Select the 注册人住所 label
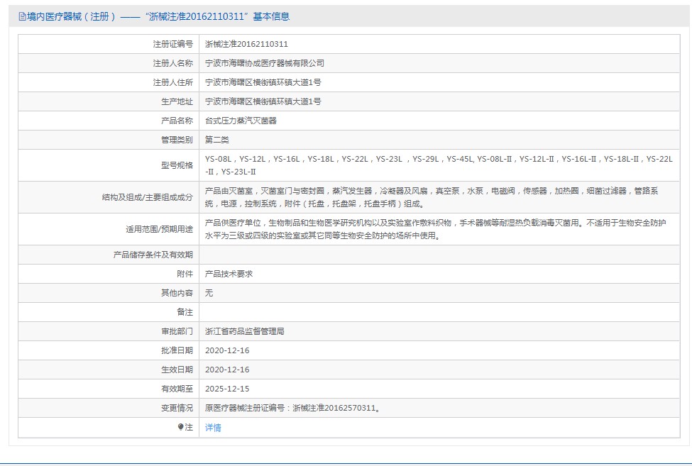692x466 pixels. (x=173, y=82)
